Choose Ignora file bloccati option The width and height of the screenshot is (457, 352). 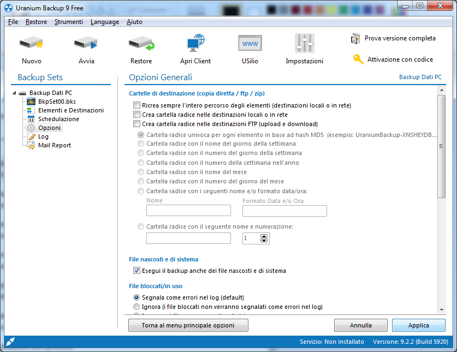click(x=136, y=307)
